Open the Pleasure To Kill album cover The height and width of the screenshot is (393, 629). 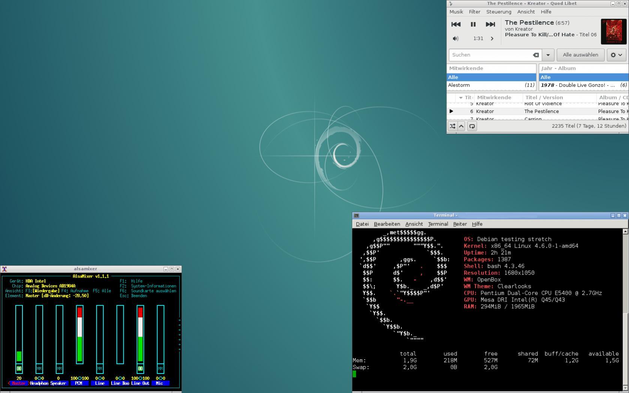click(x=614, y=31)
